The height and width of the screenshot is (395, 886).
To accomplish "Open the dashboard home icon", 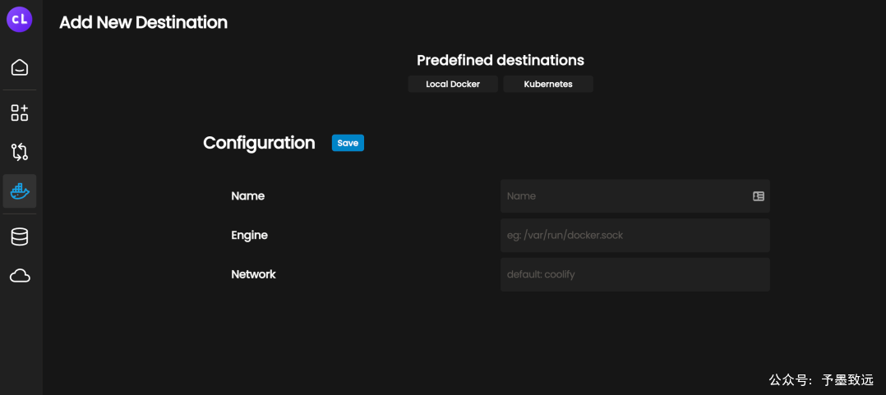I will click(x=20, y=67).
